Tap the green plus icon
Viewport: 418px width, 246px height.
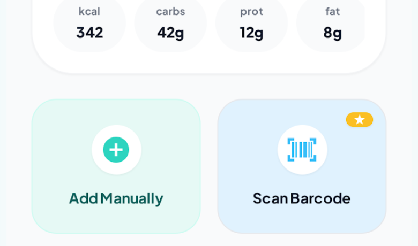[116, 150]
